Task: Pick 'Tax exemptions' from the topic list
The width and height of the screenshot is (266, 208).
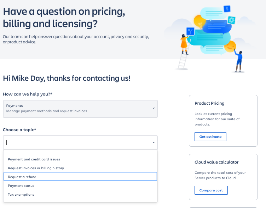Action: (21, 195)
